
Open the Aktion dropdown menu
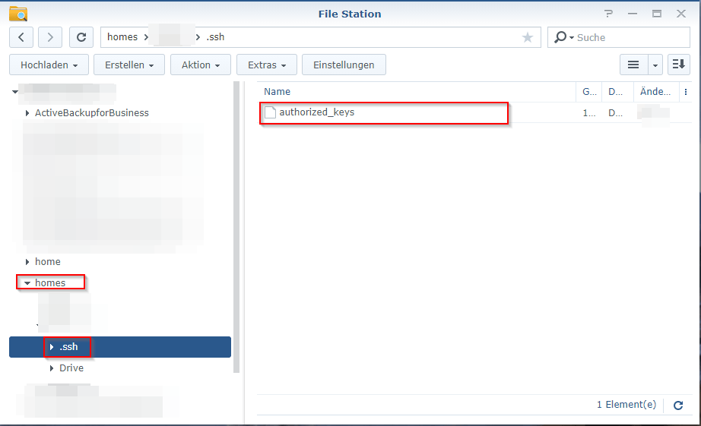(x=201, y=65)
